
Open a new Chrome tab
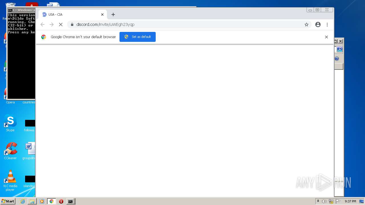pos(113,15)
